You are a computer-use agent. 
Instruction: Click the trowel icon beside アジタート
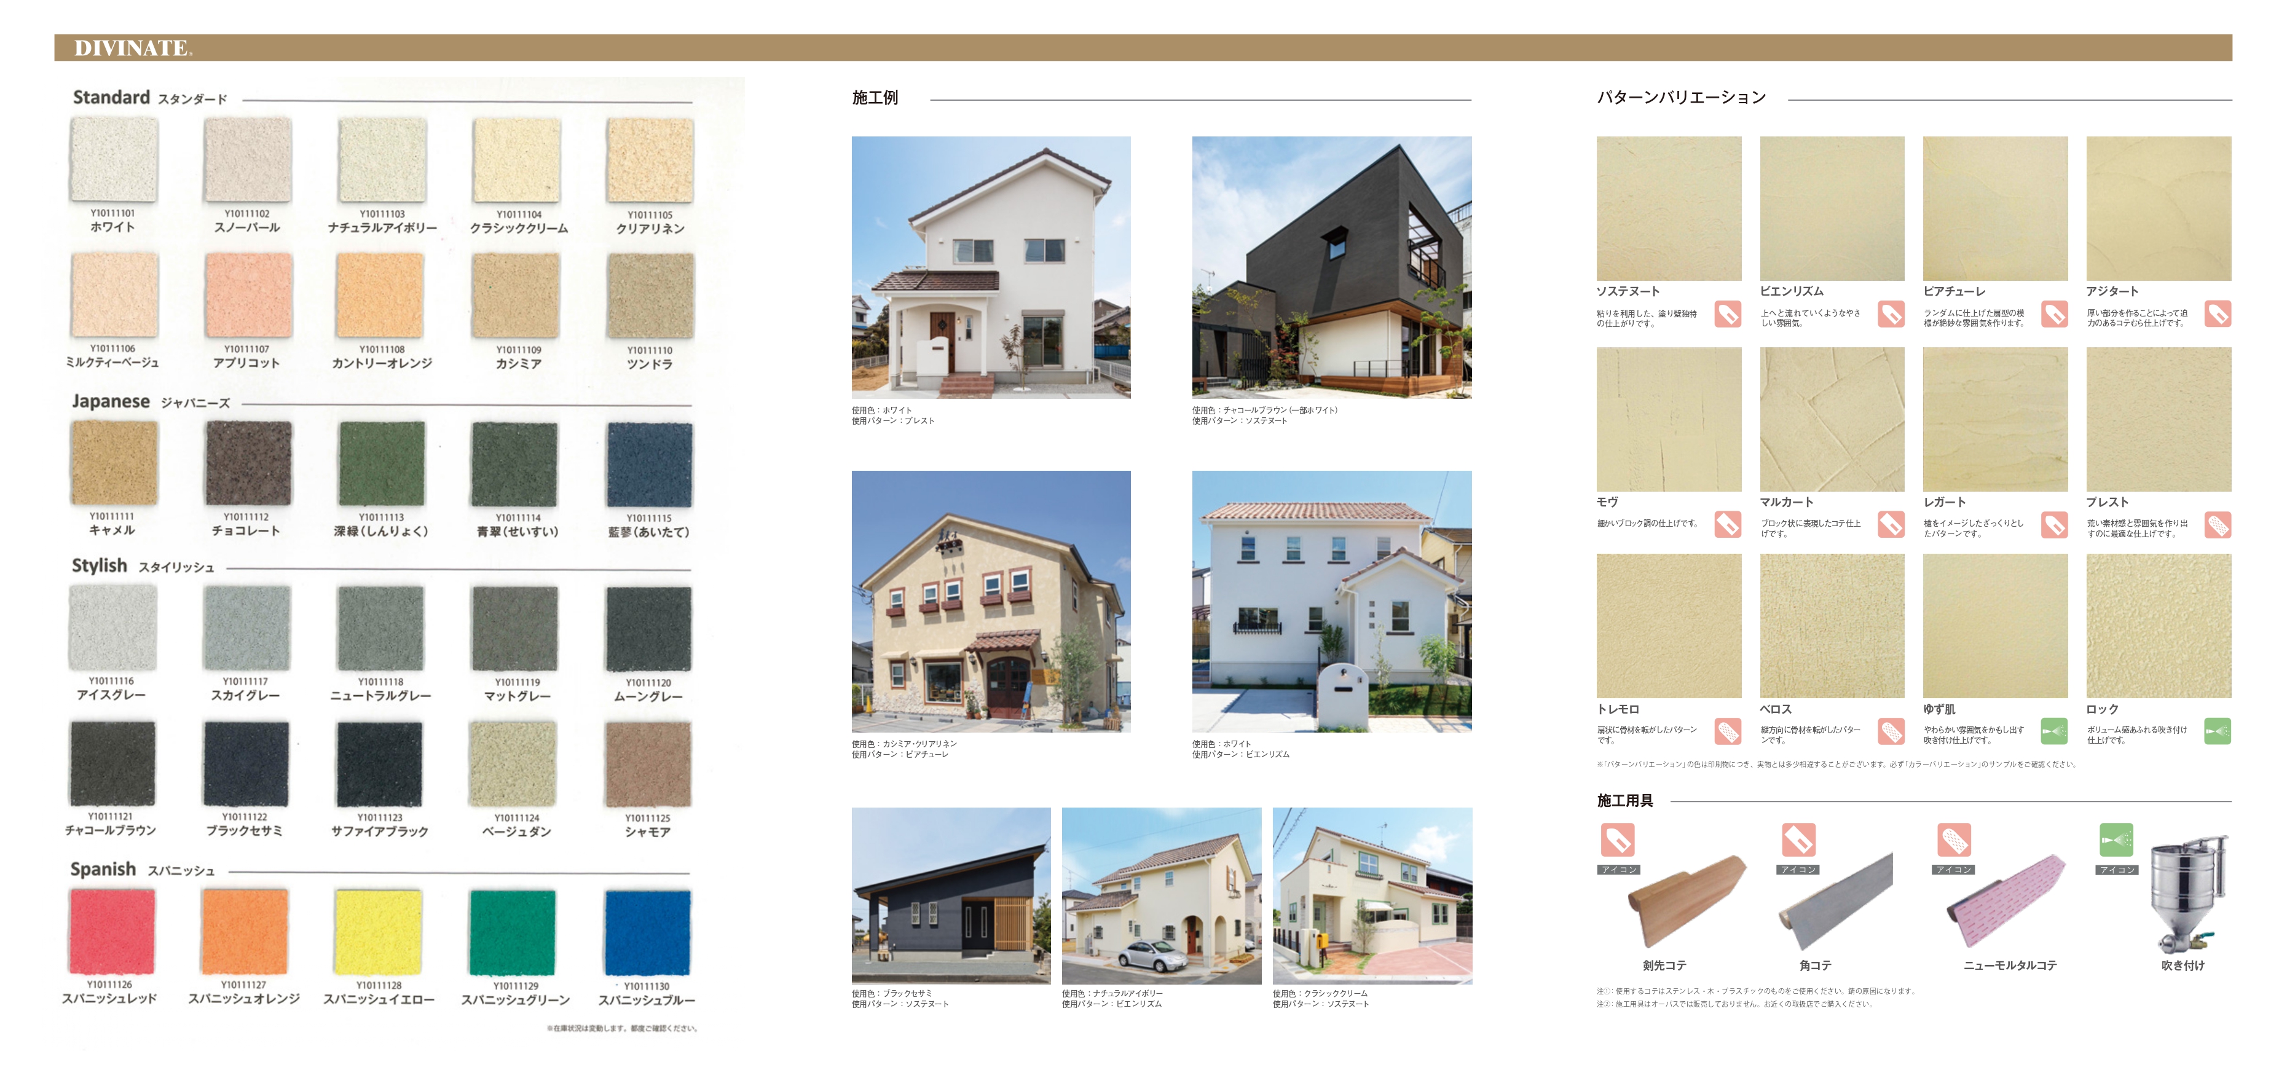(2217, 314)
